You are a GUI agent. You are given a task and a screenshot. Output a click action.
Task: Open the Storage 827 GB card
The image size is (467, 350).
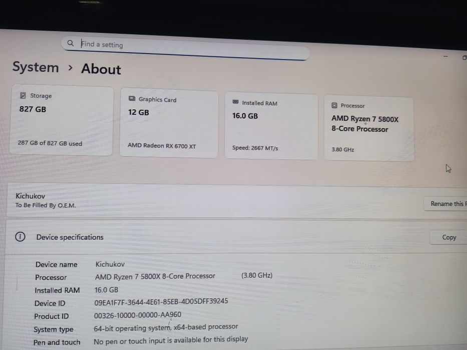(62, 120)
